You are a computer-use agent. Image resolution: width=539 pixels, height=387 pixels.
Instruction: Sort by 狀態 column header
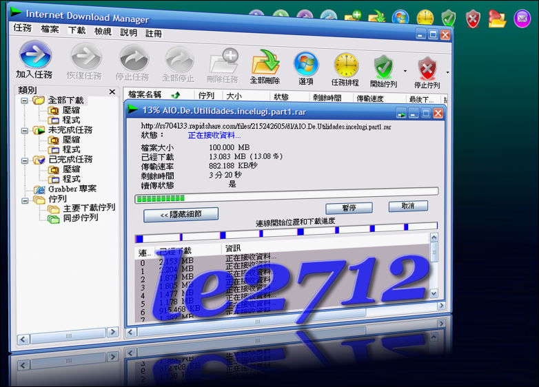(281, 97)
